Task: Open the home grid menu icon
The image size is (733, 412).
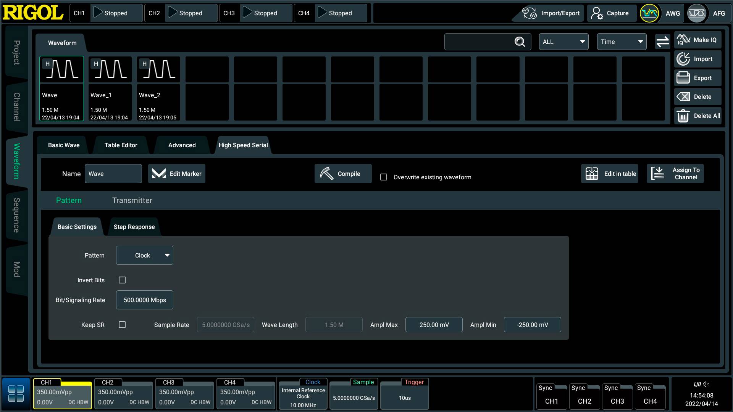Action: (16, 394)
